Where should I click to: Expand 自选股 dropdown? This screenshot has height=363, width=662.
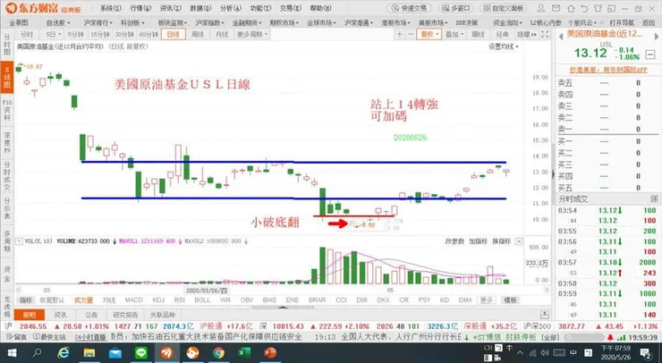click(x=58, y=22)
